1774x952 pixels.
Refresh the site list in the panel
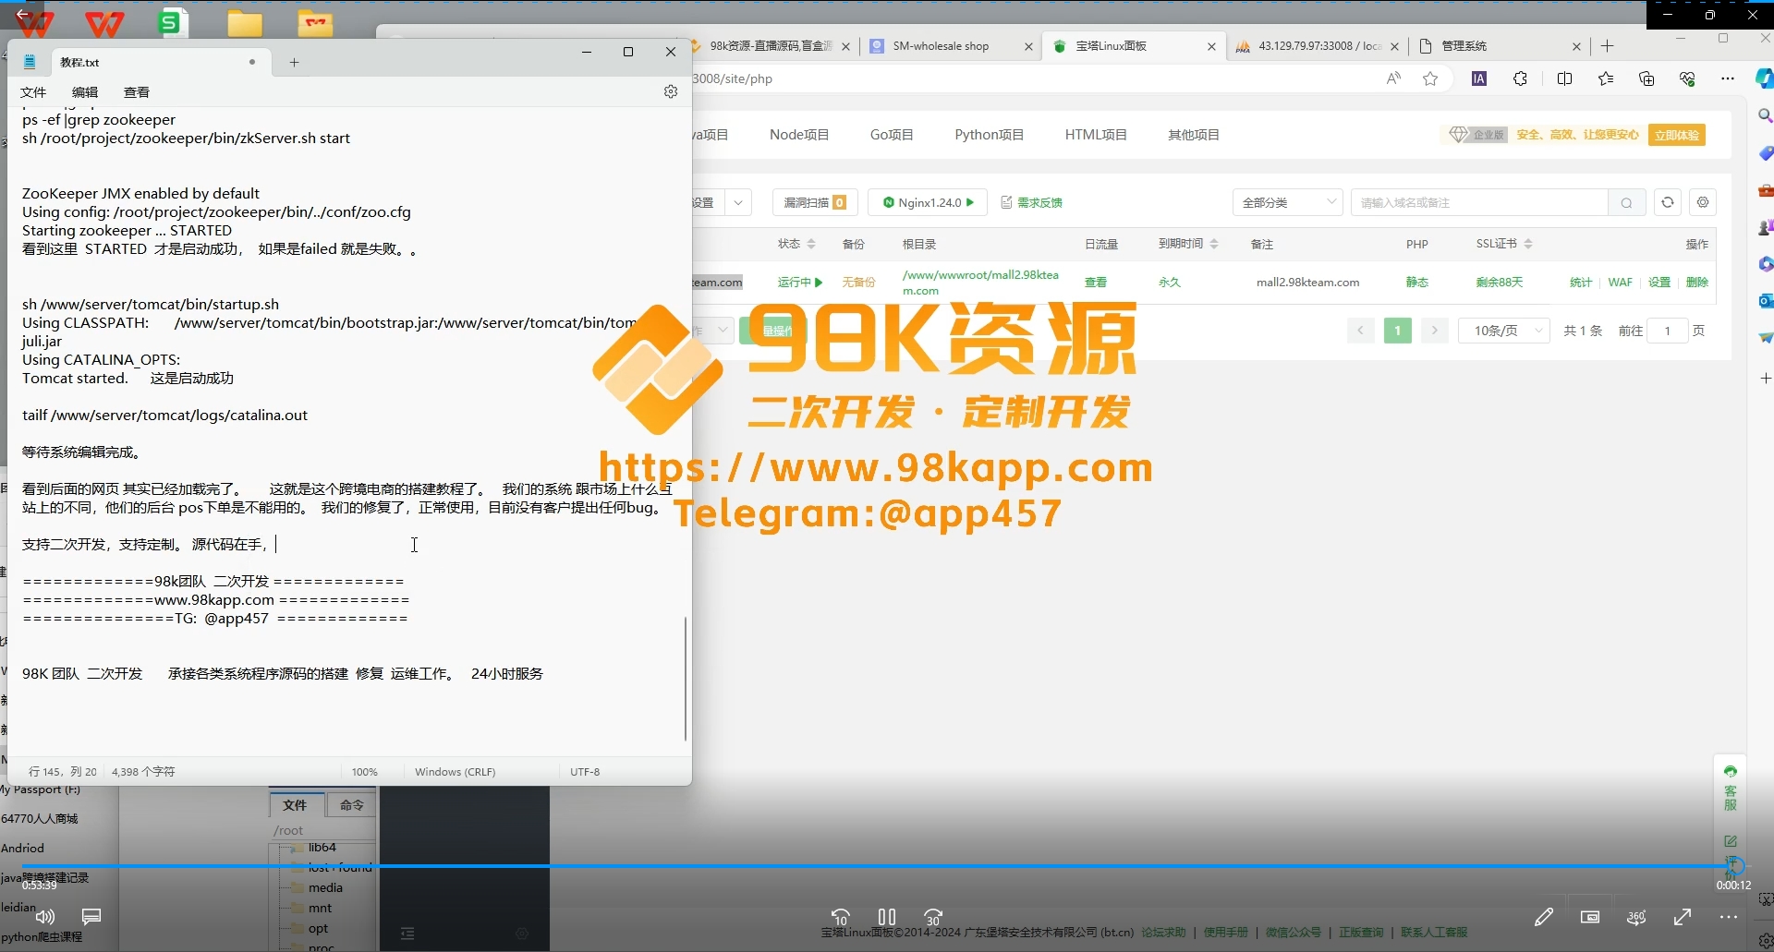click(1668, 202)
